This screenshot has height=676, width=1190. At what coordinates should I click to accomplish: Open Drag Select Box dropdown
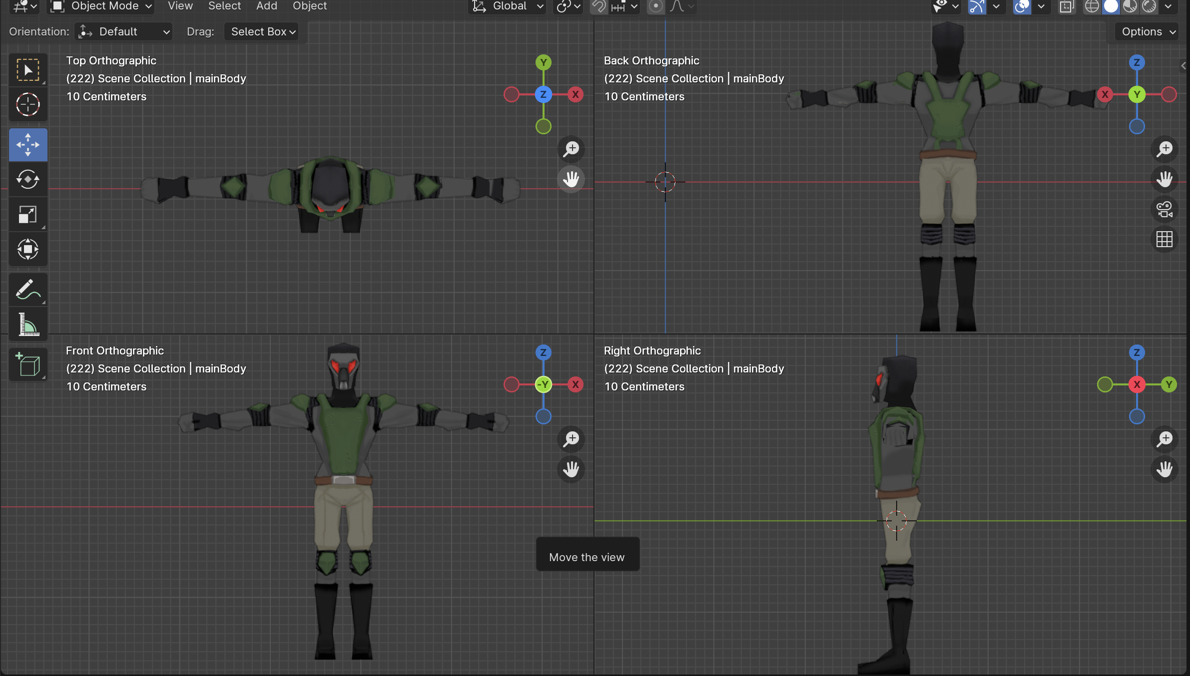[x=261, y=31]
